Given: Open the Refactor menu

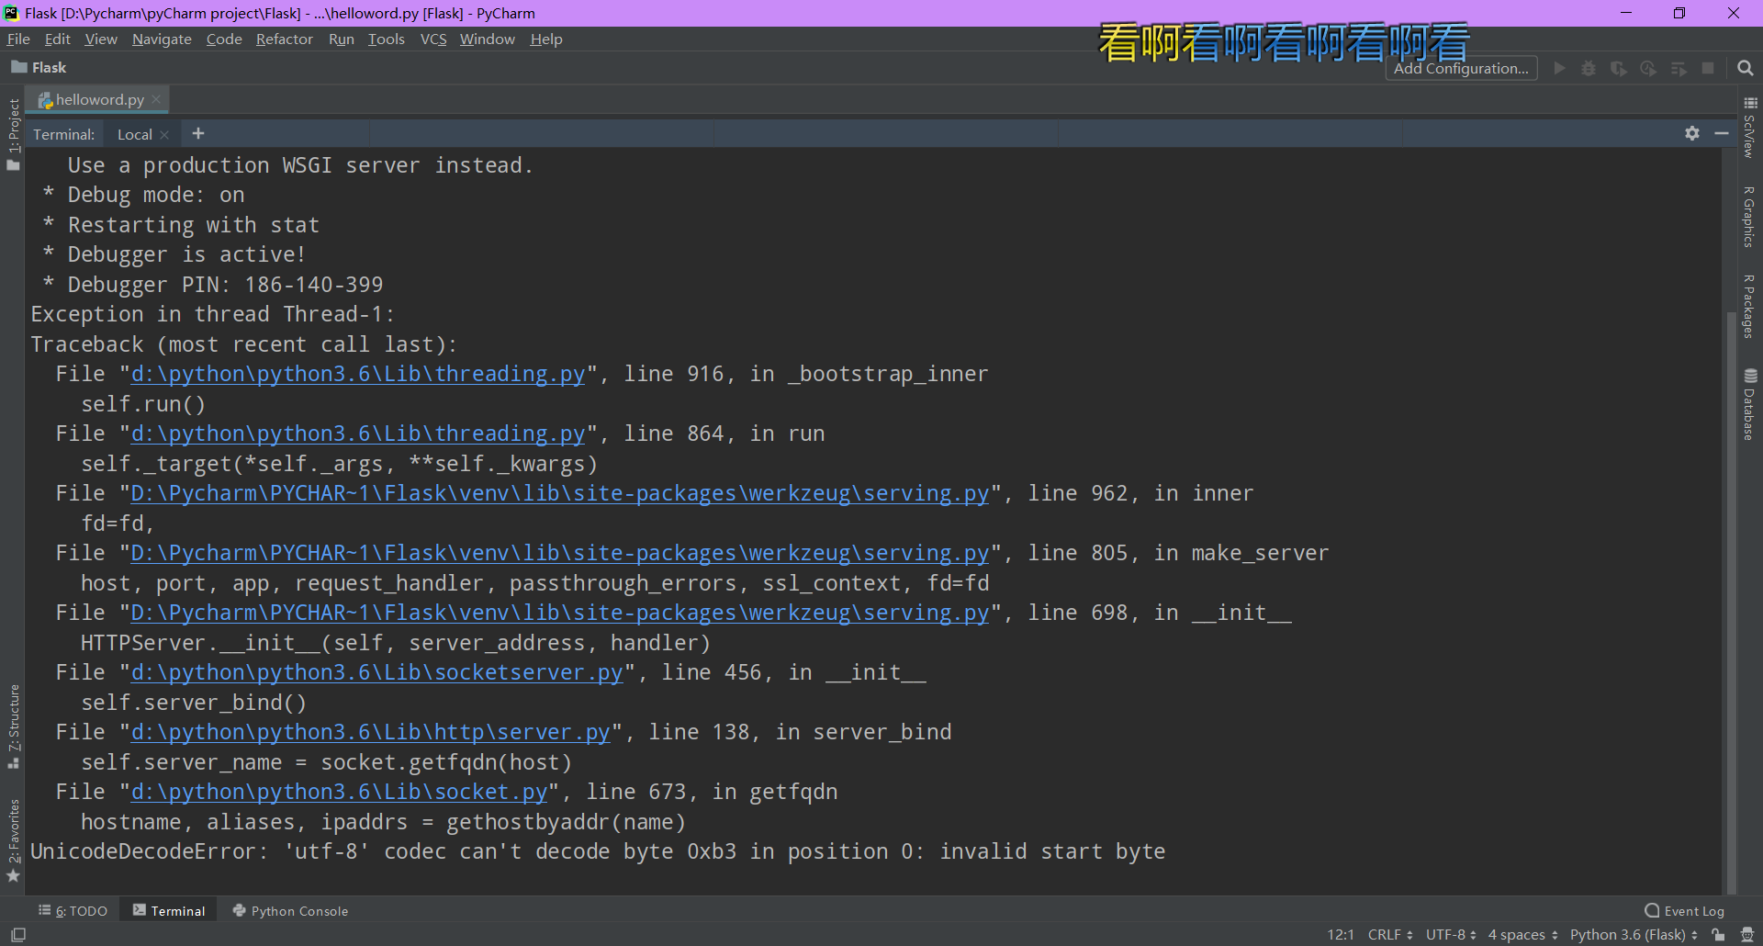Looking at the screenshot, I should pyautogui.click(x=285, y=39).
